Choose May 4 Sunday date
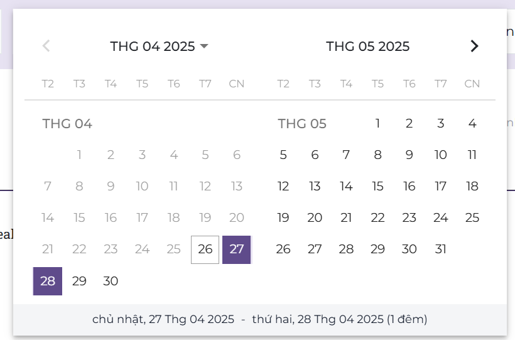The image size is (515, 340). (472, 124)
